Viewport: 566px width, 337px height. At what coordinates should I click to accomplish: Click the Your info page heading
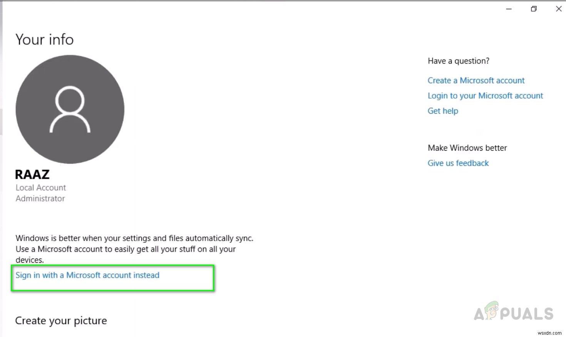point(45,40)
